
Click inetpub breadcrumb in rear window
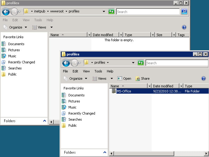(x=40, y=11)
